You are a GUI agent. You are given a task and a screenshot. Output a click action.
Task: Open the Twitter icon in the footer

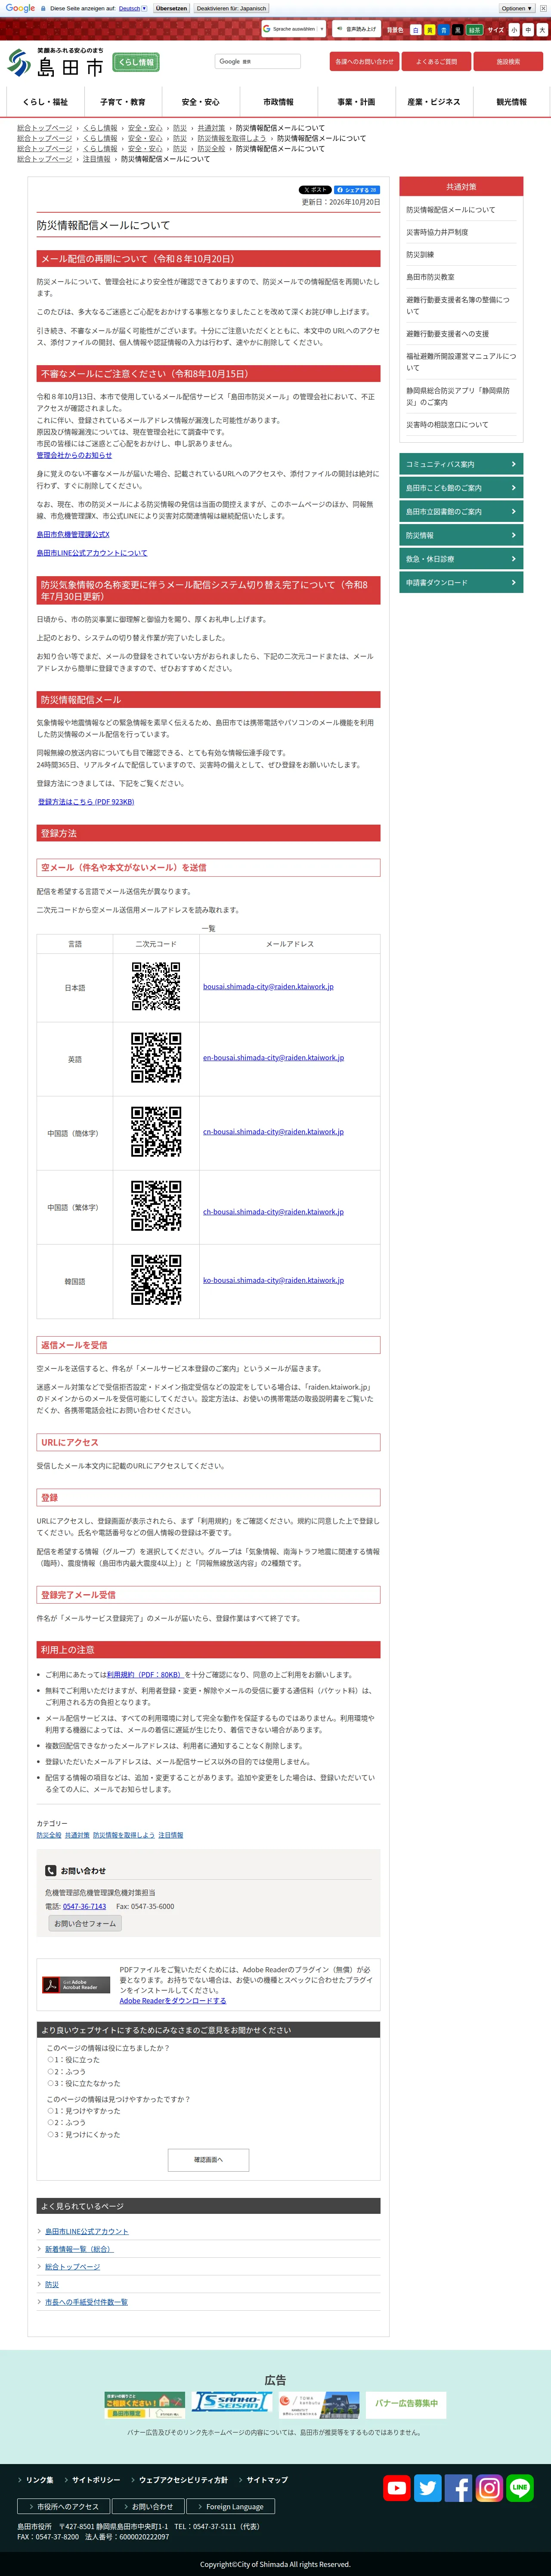coord(427,2488)
